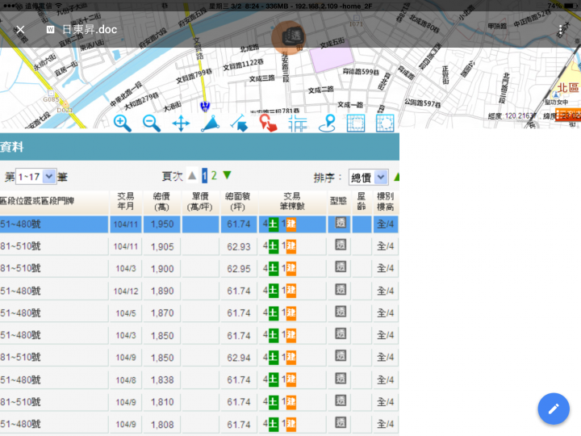Close the 日東昇.doc document viewer
This screenshot has width=581, height=436.
(x=20, y=29)
